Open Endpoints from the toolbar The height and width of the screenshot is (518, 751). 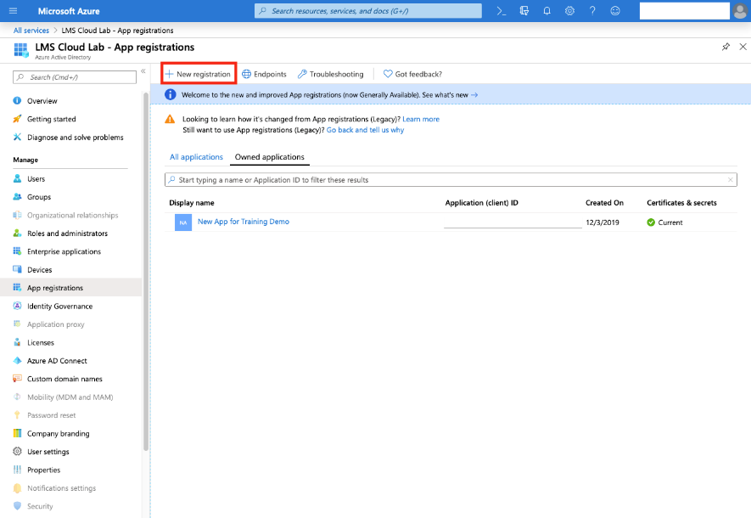point(264,74)
